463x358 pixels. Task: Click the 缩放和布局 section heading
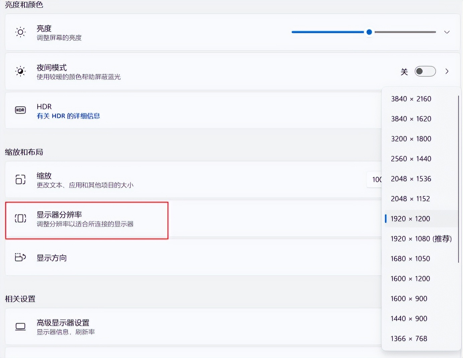click(x=24, y=152)
